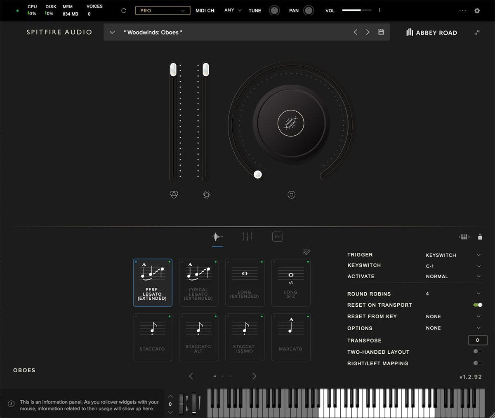Click the dynamics shutter icon under the second fader
The width and height of the screenshot is (495, 418).
206,195
